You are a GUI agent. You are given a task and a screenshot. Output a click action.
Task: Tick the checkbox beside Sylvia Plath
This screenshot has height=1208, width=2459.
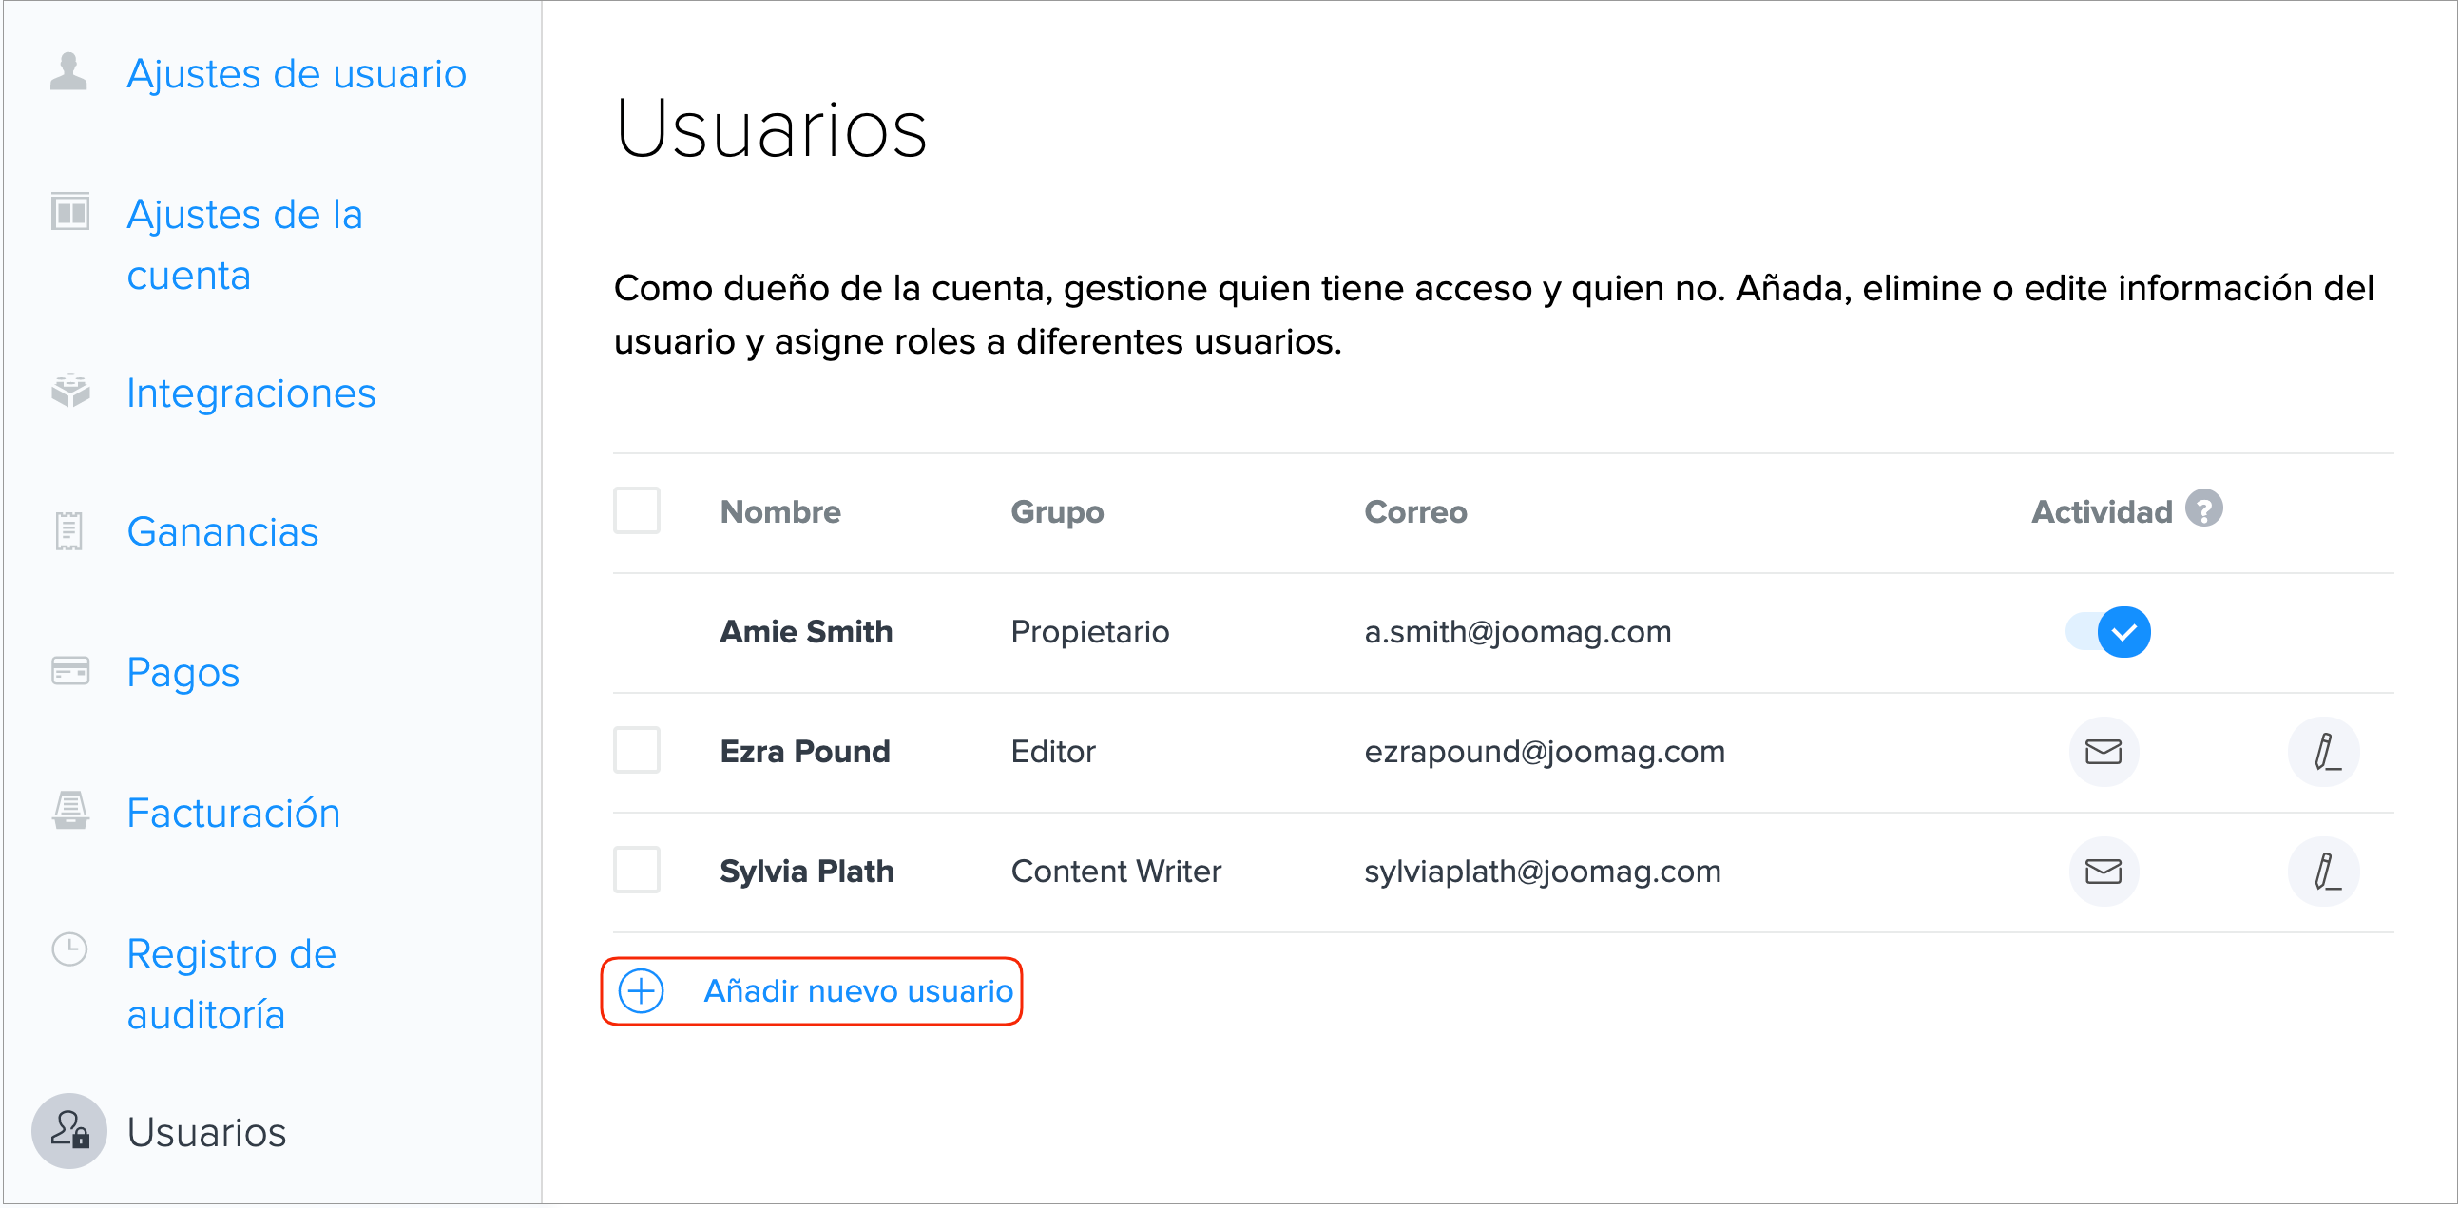click(637, 871)
